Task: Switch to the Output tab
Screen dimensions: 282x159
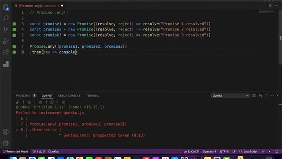Action: [x=47, y=95]
